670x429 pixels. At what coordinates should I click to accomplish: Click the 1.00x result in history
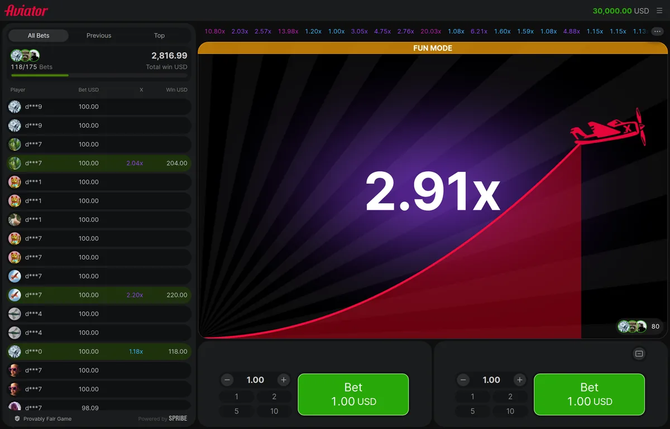pos(336,31)
